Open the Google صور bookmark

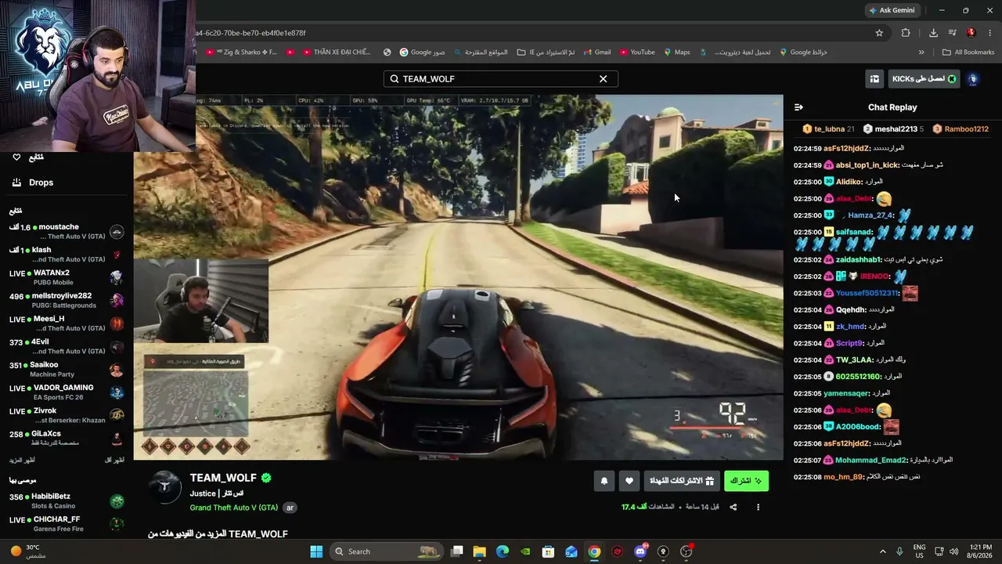(422, 52)
